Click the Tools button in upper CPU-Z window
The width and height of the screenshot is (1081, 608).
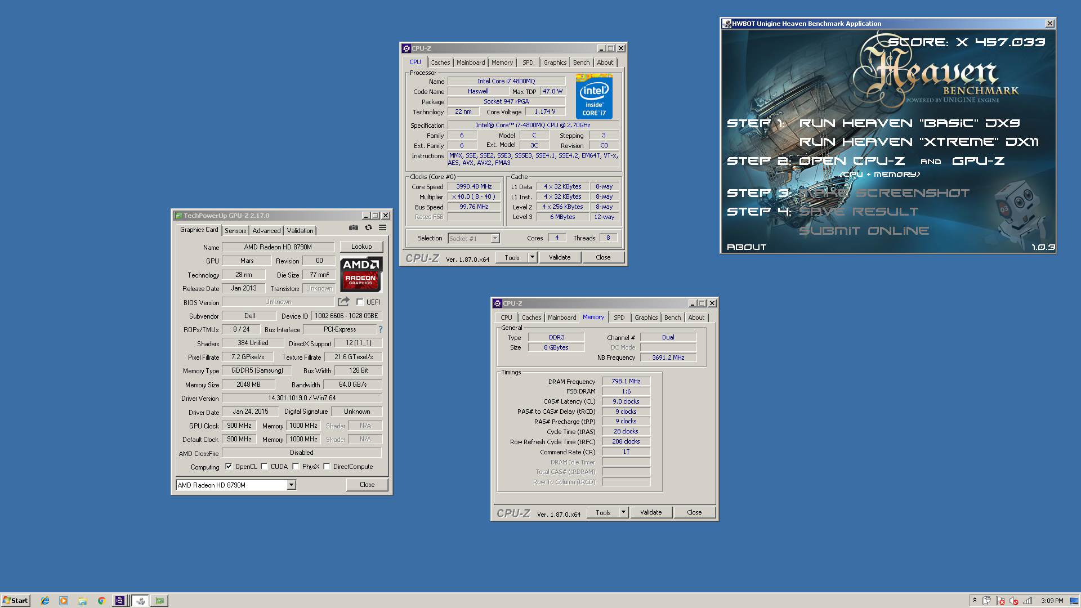pyautogui.click(x=512, y=257)
